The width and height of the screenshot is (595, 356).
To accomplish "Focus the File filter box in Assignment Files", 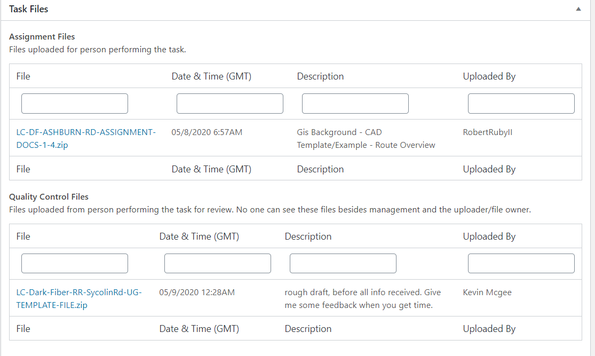I will point(75,104).
